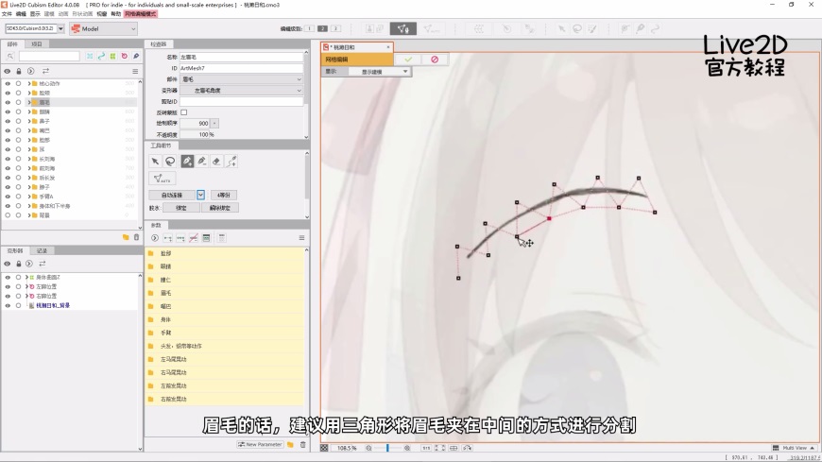Image resolution: width=822 pixels, height=462 pixels.
Task: Click the red rotation deformer icon in parts panel
Action: [124, 56]
